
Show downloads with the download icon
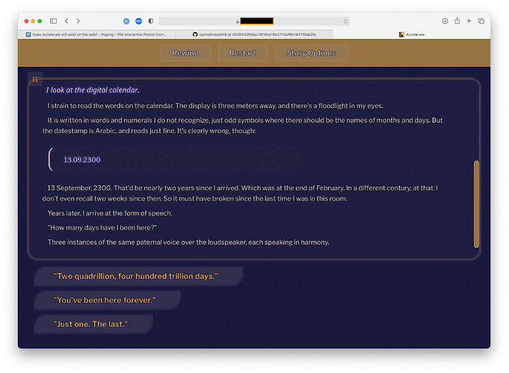tap(445, 21)
